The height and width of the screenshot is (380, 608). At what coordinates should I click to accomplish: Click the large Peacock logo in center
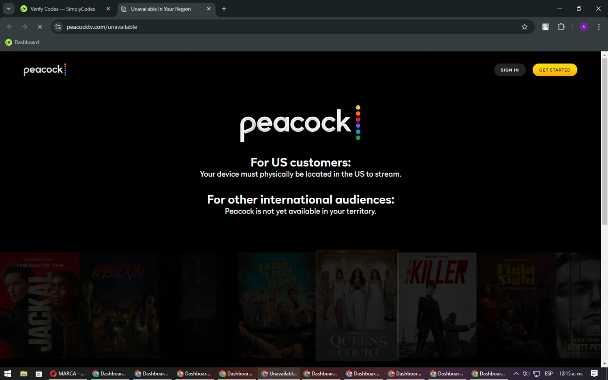[x=300, y=124]
